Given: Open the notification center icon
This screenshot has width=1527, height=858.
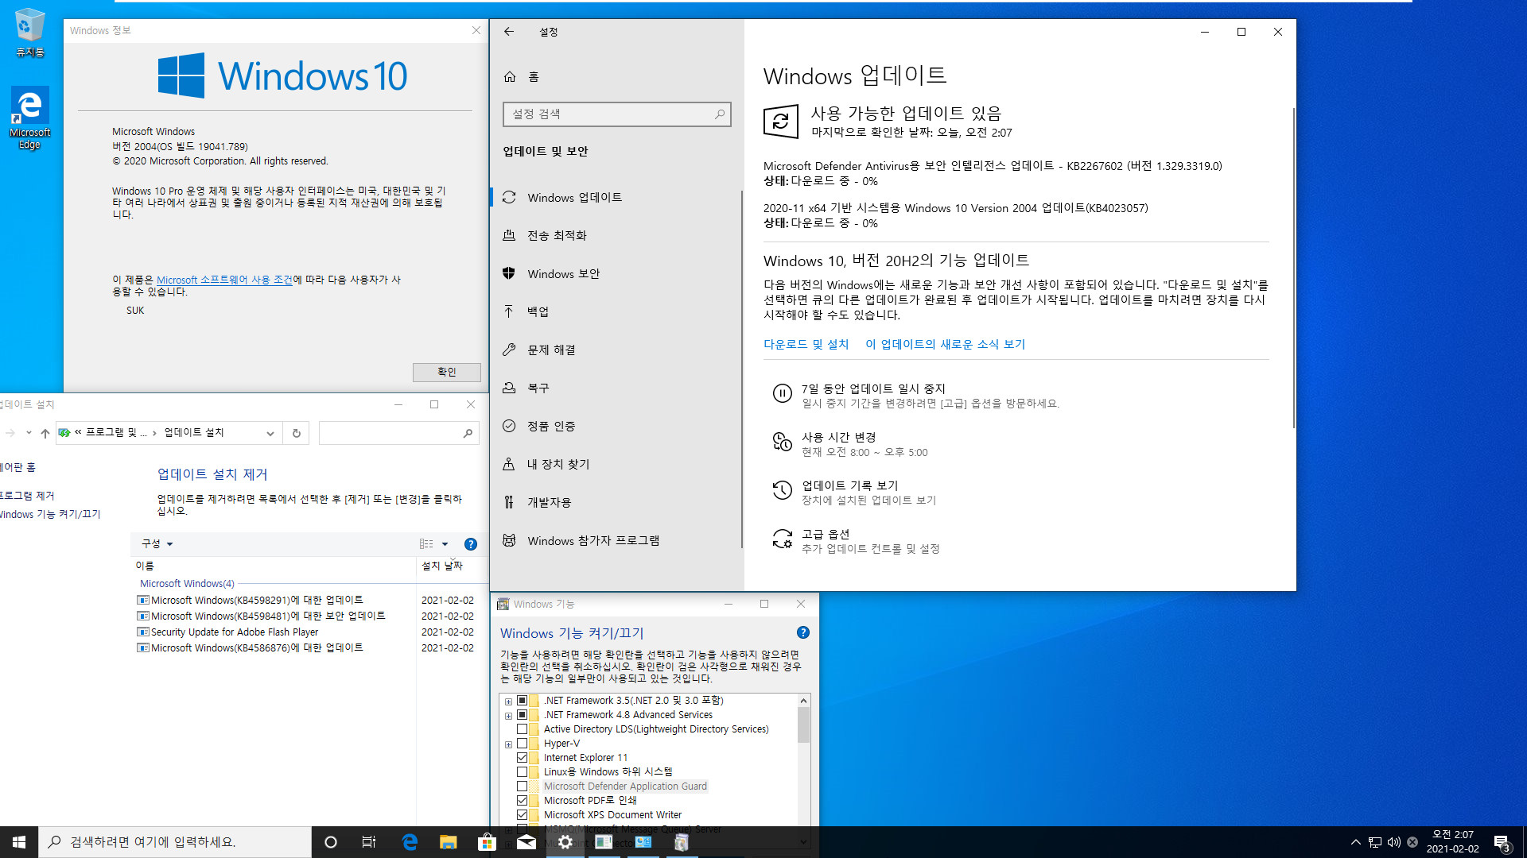Looking at the screenshot, I should [x=1502, y=842].
